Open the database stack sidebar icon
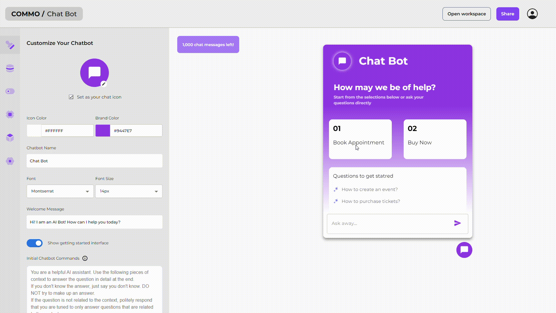 pos(10,68)
